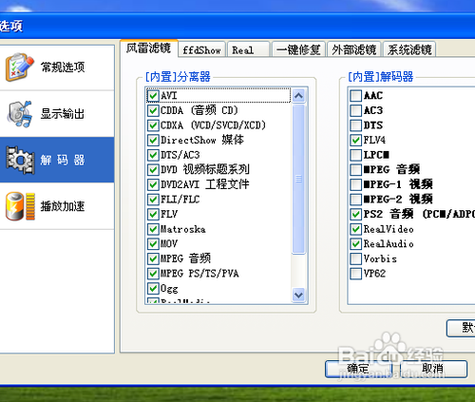Switch to the 系统滤镜 tab

pos(409,49)
